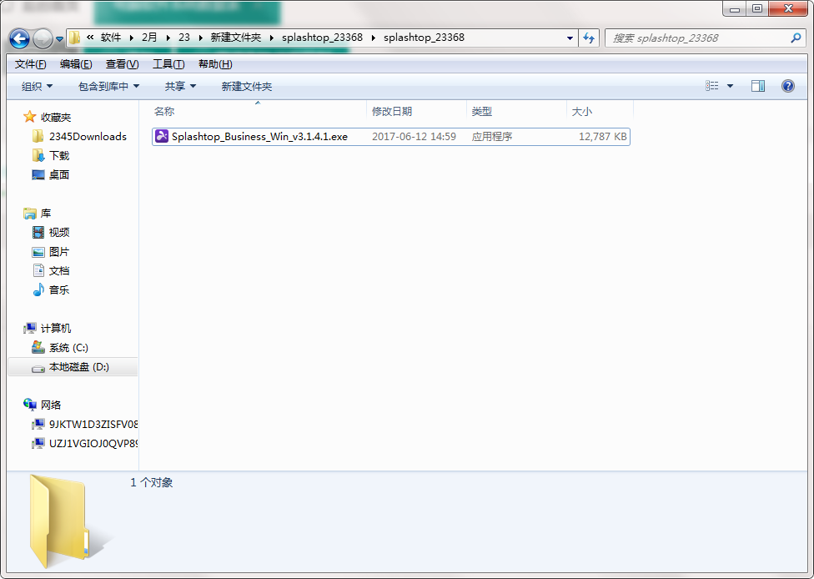
Task: Click the 库 libraries icon
Action: click(x=29, y=213)
